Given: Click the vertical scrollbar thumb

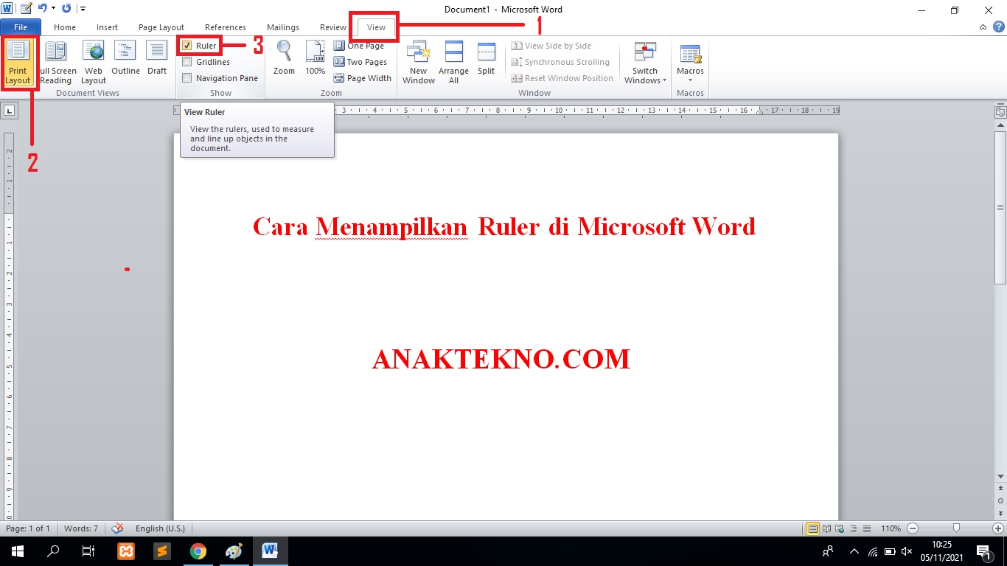Looking at the screenshot, I should [1000, 208].
